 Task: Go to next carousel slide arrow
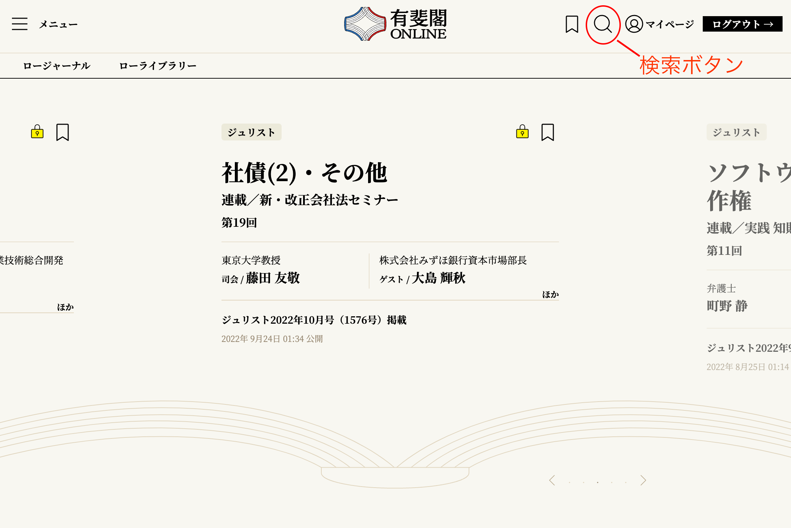point(643,480)
